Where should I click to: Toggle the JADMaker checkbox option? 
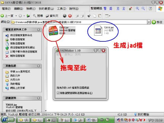[58, 93]
